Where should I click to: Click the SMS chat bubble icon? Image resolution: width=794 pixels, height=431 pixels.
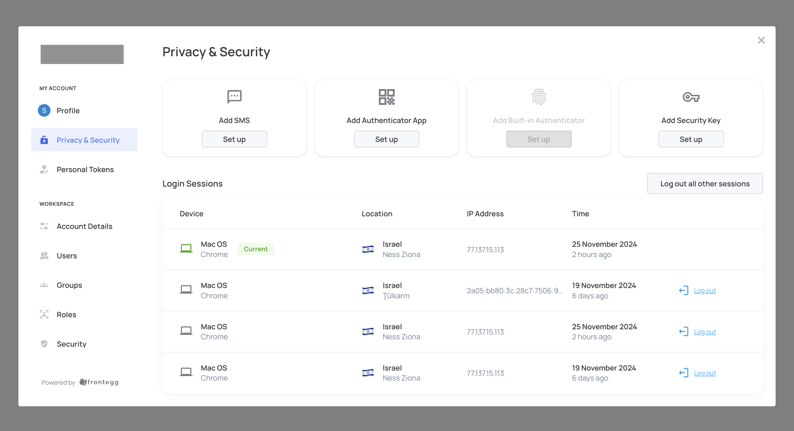pyautogui.click(x=234, y=97)
